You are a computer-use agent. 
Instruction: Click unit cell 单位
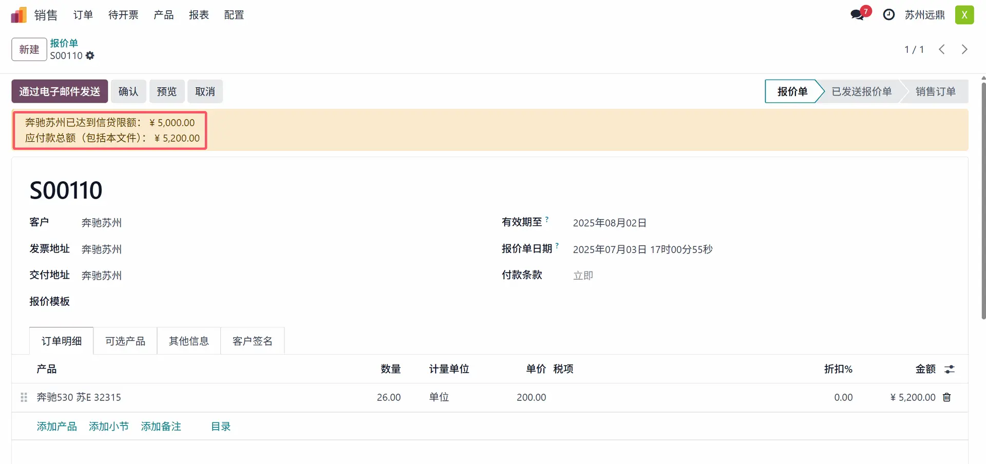point(439,397)
